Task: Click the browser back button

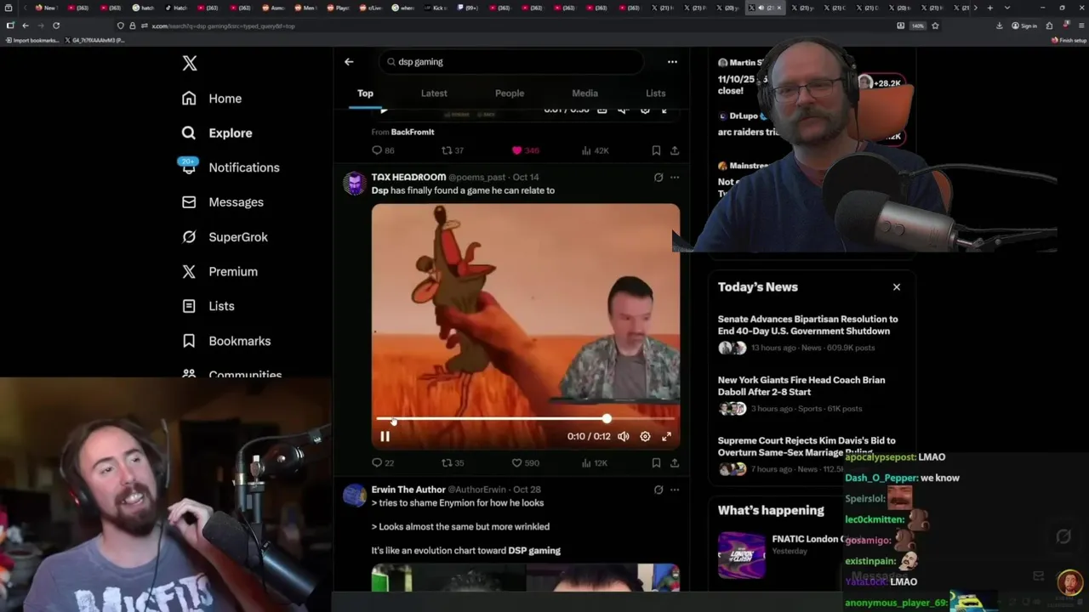Action: 25,25
